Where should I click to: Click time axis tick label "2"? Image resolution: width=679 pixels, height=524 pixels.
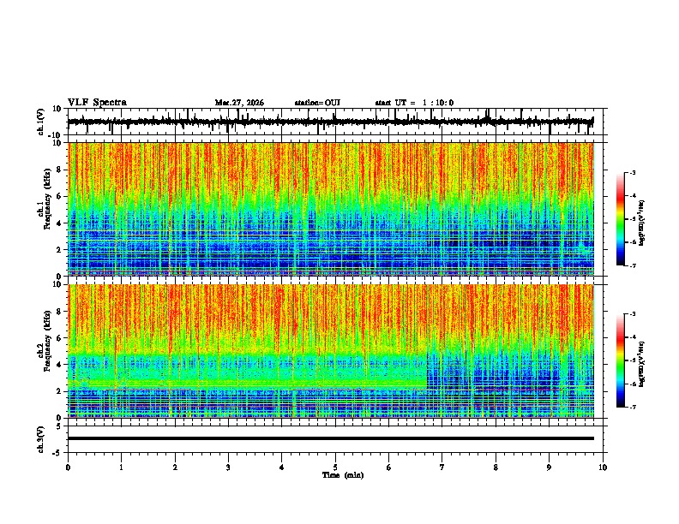(x=175, y=467)
